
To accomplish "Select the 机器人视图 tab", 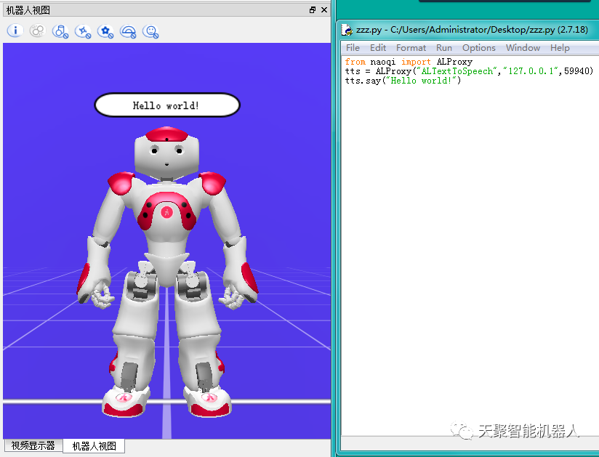I will coord(94,445).
